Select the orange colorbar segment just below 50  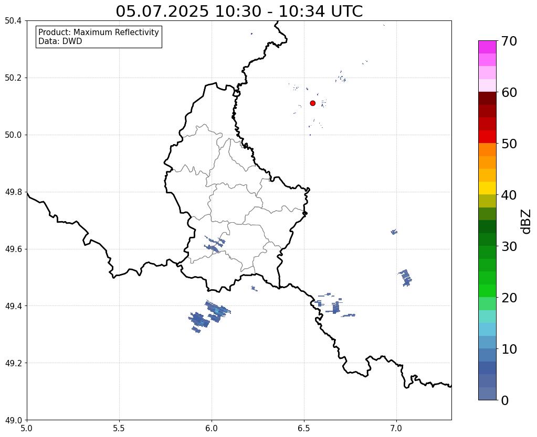point(487,149)
